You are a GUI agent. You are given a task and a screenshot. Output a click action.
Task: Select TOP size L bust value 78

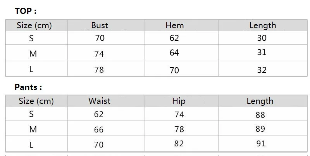coord(99,70)
